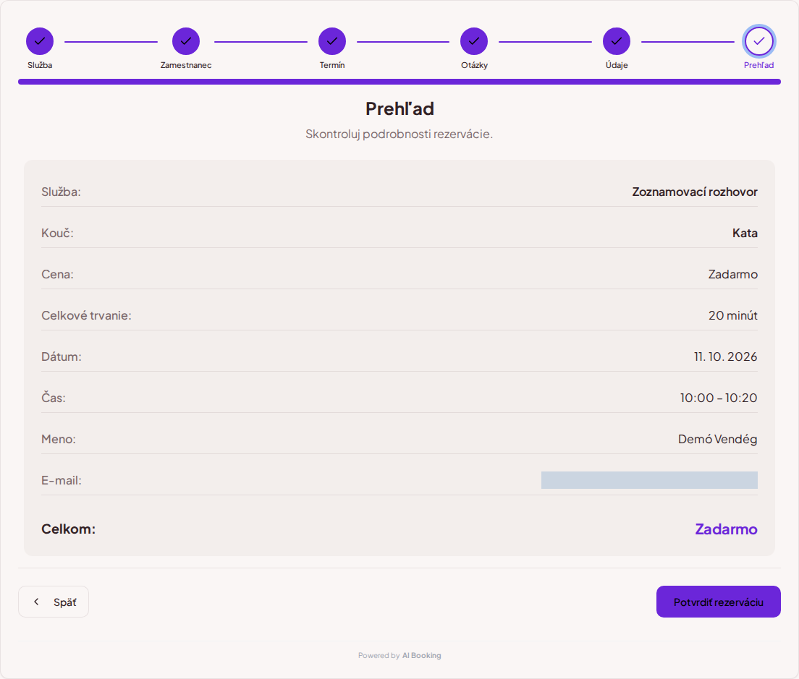The width and height of the screenshot is (799, 679).
Task: Click the Otázky step label
Action: coord(475,65)
